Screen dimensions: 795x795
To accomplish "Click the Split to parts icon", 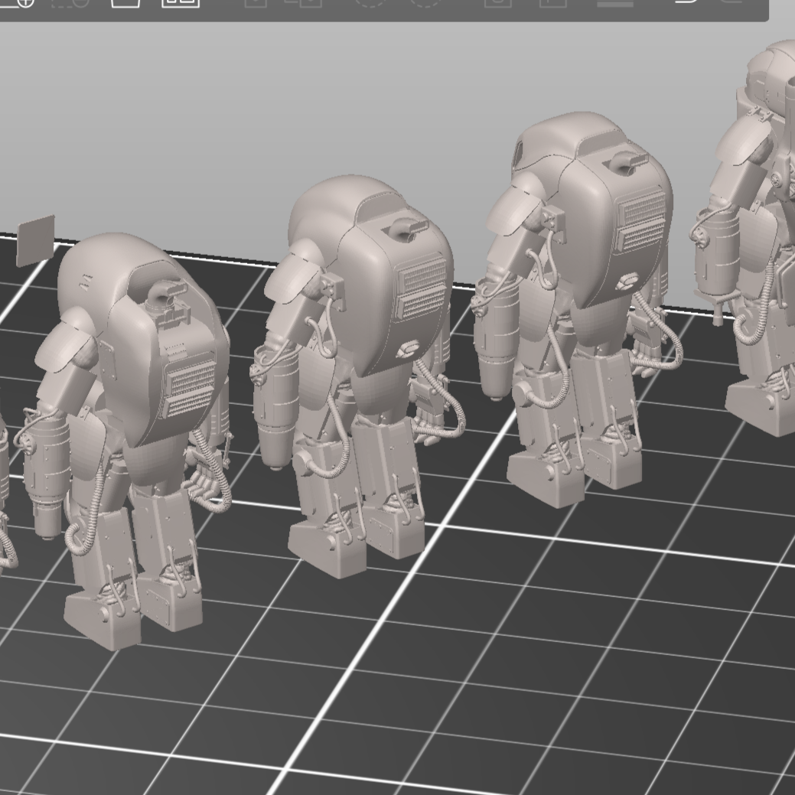I will pos(552,2).
